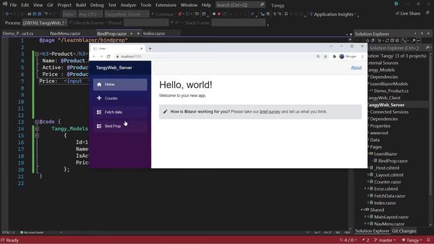Stop debugging with the red square
This screenshot has width=434, height=244.
click(219, 14)
